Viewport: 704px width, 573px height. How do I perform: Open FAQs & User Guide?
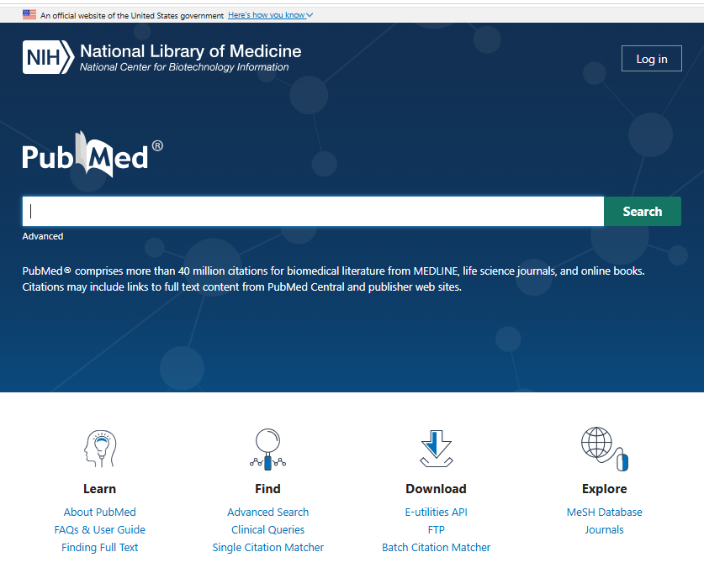click(x=100, y=530)
